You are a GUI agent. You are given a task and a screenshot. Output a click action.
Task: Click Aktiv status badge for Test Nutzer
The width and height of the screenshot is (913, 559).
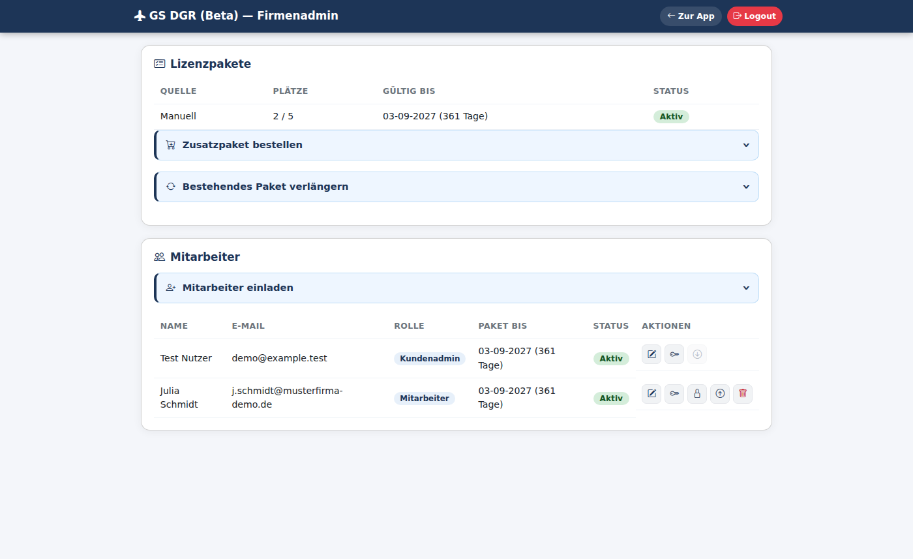click(x=611, y=359)
